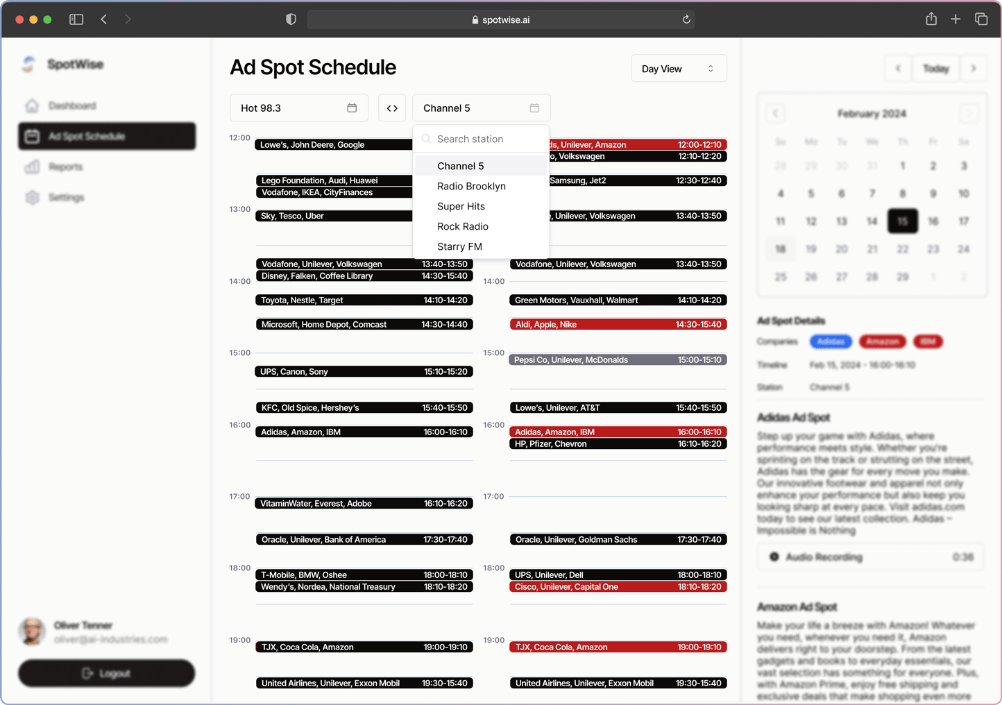
Task: Open gray Pepsi Co, Unilever, McDonalds spot
Action: click(x=618, y=359)
